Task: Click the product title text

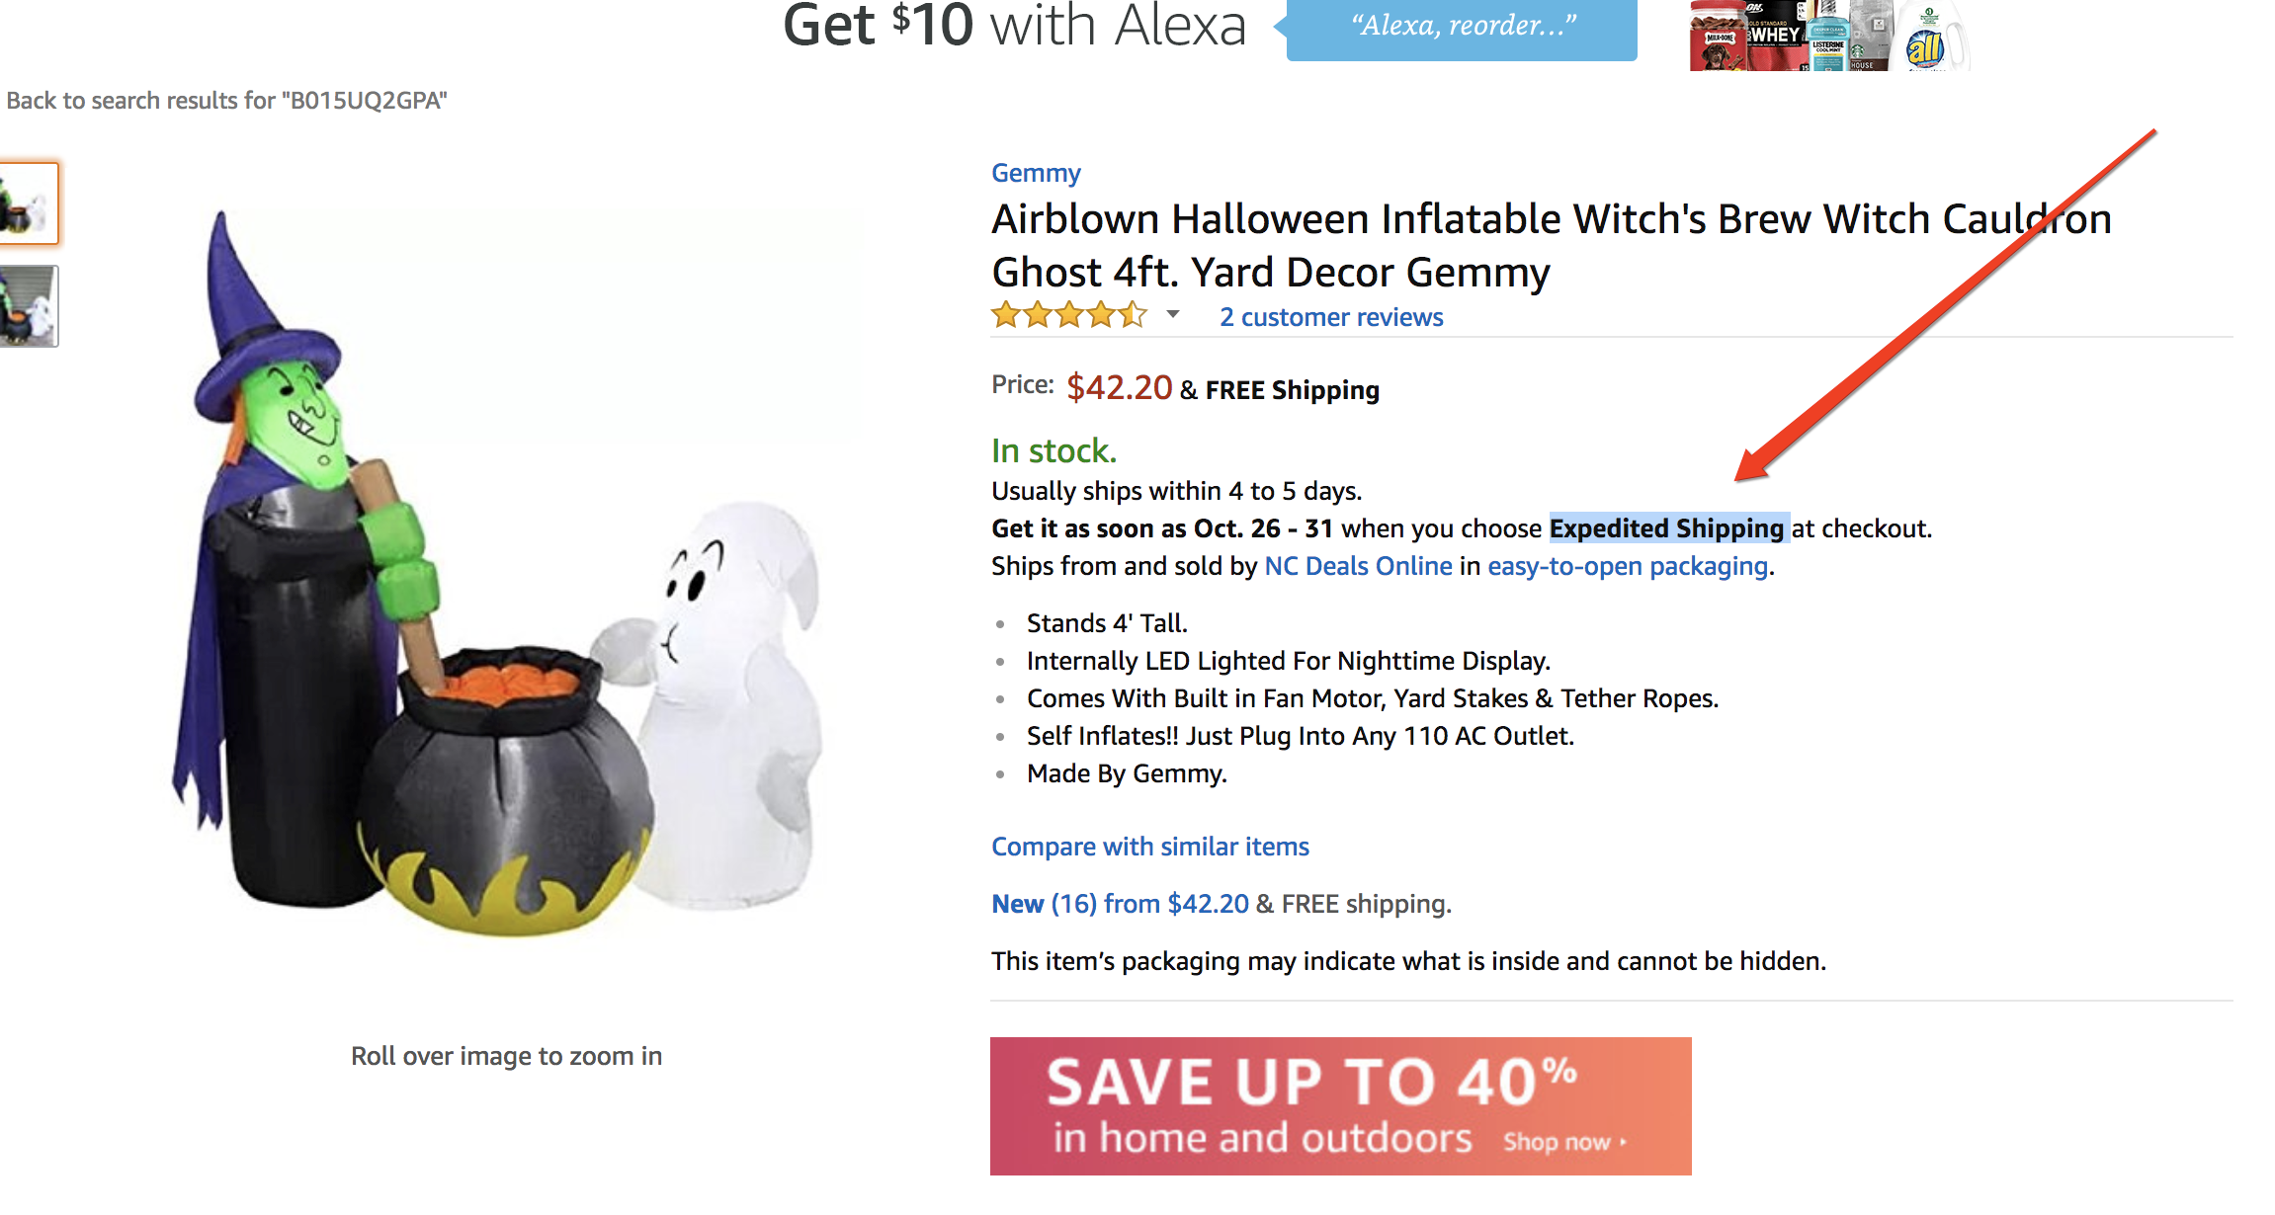Action: pyautogui.click(x=1552, y=245)
